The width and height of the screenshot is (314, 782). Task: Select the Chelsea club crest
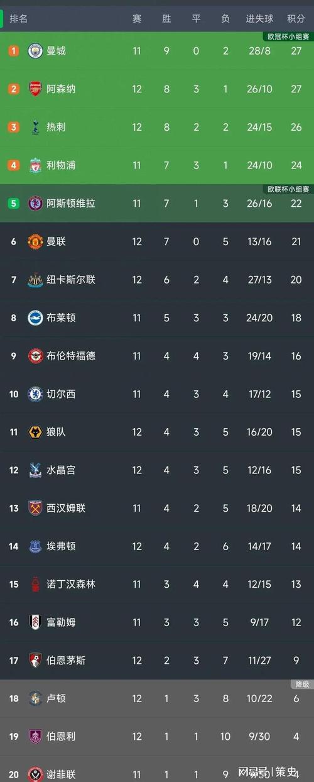pyautogui.click(x=35, y=394)
